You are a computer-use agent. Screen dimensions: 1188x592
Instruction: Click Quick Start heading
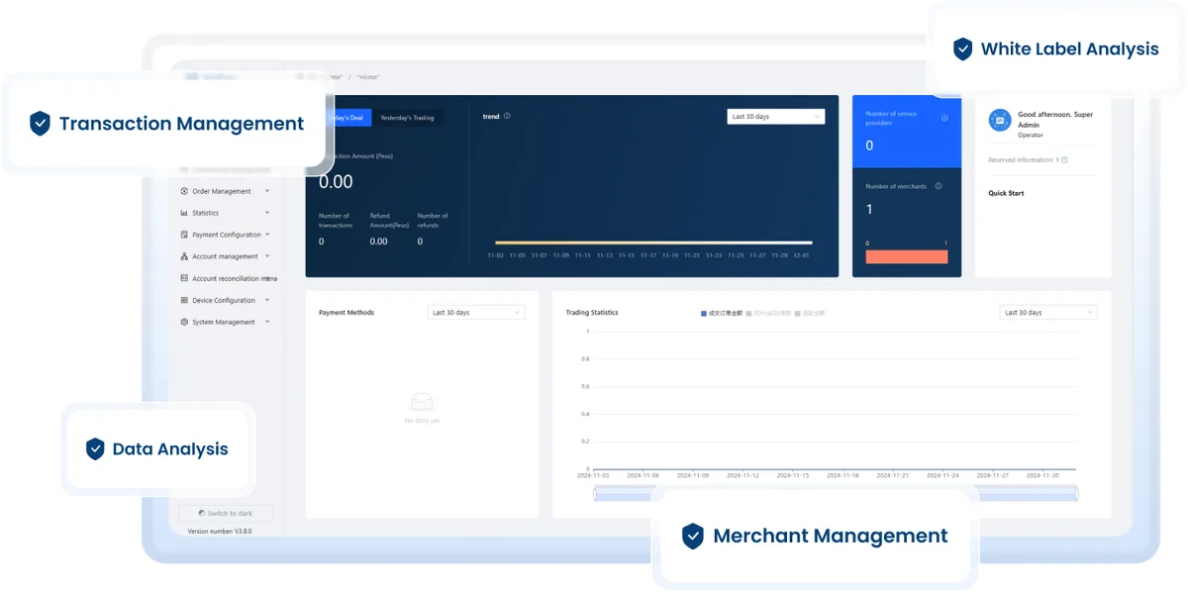(1006, 193)
